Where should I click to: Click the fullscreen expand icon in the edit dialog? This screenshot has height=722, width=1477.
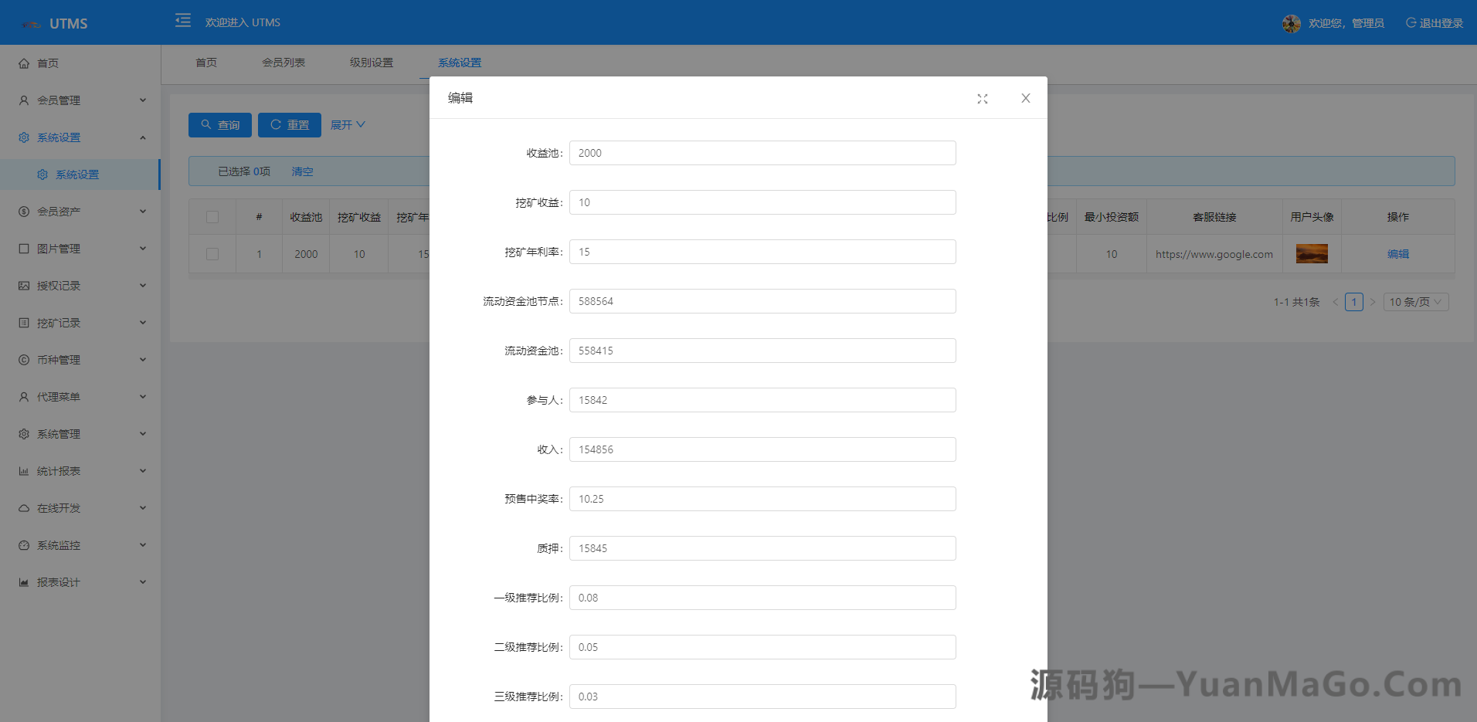(x=982, y=98)
